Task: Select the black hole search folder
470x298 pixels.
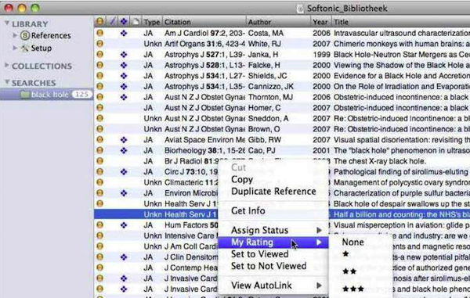Action: 46,95
